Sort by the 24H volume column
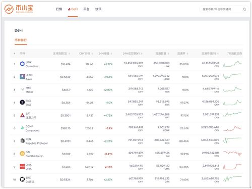 click(133, 54)
